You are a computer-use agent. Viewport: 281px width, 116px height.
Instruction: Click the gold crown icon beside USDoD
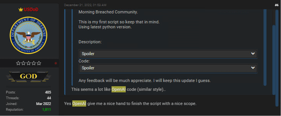[21, 10]
